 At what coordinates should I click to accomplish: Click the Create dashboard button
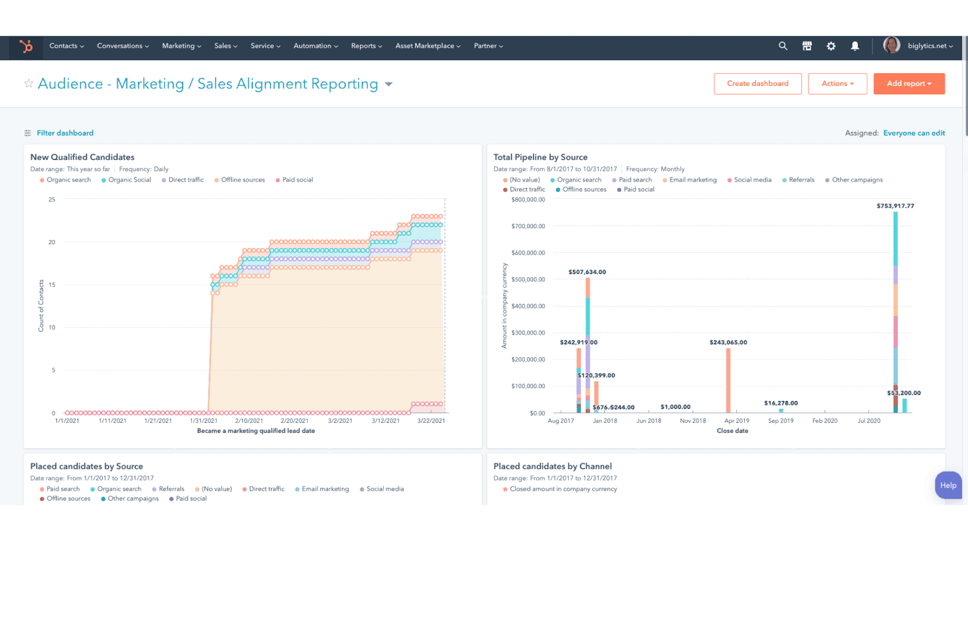coord(757,83)
